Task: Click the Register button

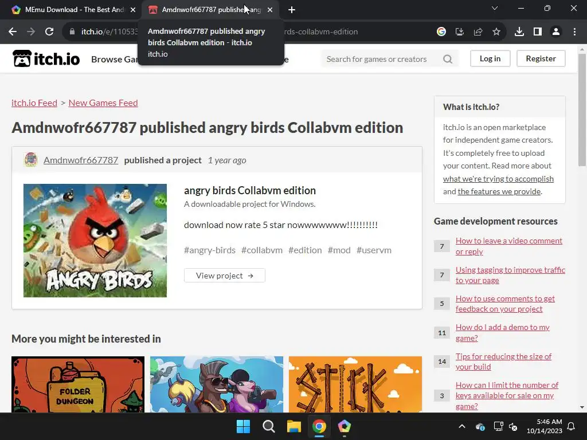Action: pyautogui.click(x=541, y=58)
